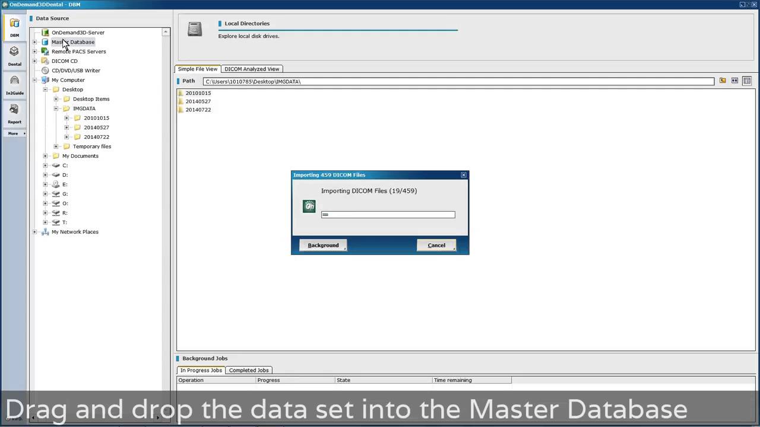Image resolution: width=760 pixels, height=427 pixels.
Task: Open the In2Guide module icon
Action: [x=14, y=85]
